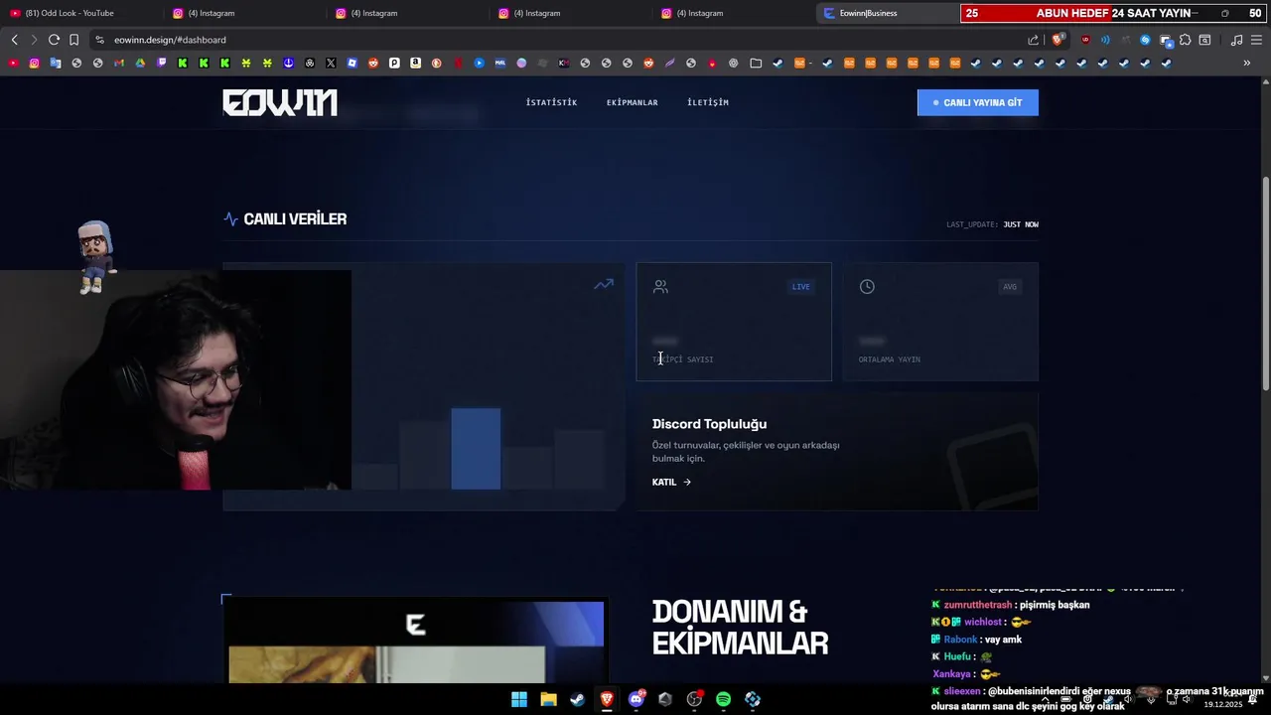Click KATIL Discord join link

[671, 482]
